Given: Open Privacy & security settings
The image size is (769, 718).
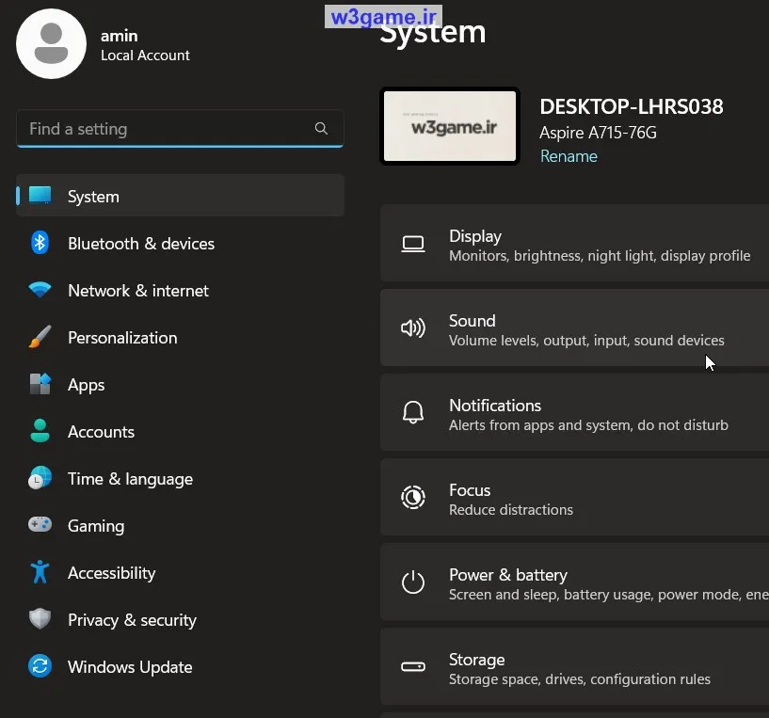Looking at the screenshot, I should click(180, 619).
